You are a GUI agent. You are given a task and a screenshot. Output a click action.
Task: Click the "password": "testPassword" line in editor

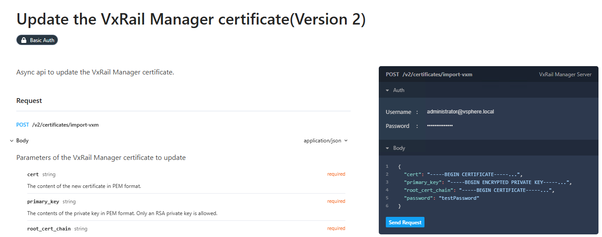442,198
